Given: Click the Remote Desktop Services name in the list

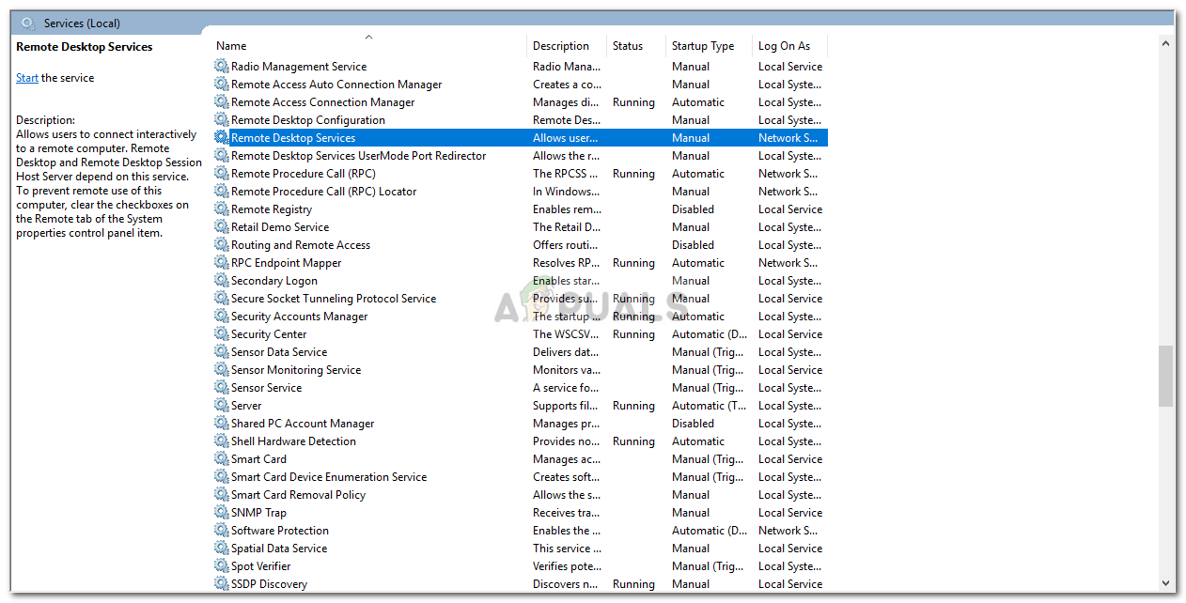Looking at the screenshot, I should coord(293,138).
